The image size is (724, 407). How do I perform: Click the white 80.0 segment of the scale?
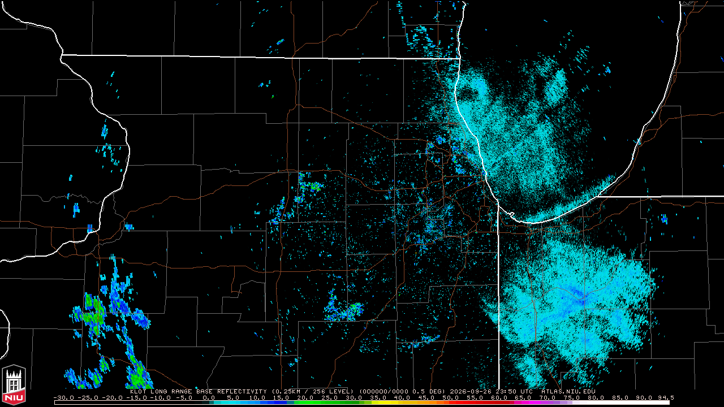[595, 402]
